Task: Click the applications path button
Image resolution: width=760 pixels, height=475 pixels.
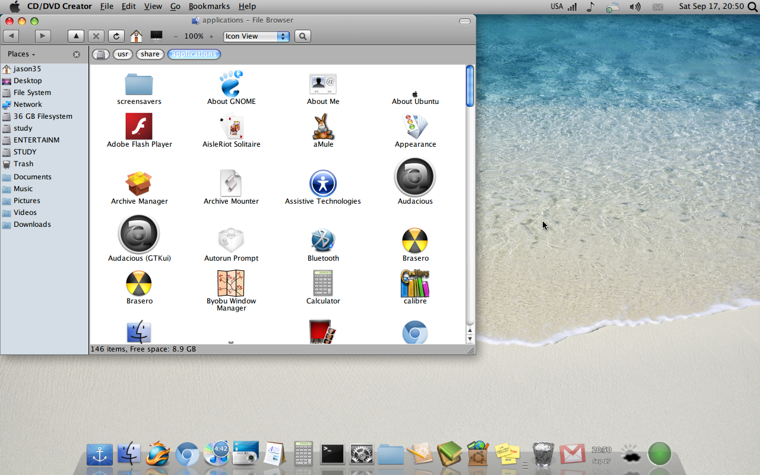Action: (x=194, y=54)
